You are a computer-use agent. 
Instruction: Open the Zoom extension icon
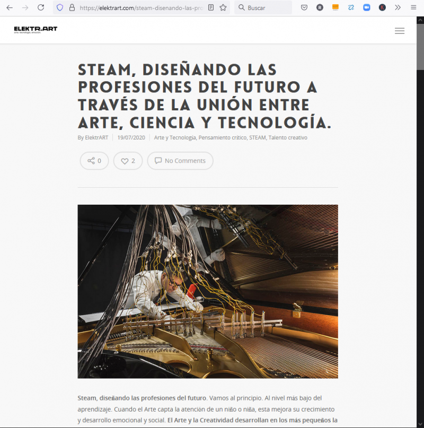[367, 7]
